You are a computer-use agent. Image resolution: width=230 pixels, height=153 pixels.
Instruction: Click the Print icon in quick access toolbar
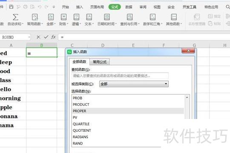[26, 7]
